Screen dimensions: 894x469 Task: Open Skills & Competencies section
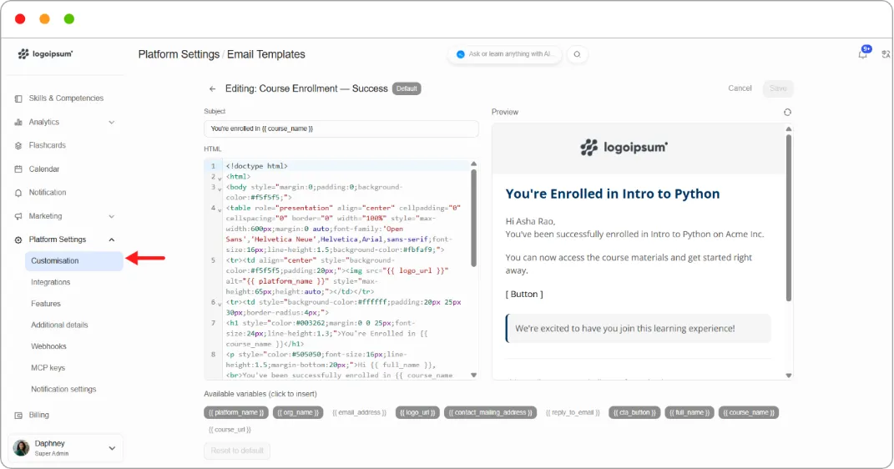[x=66, y=98]
